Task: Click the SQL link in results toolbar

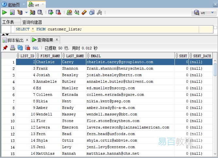Action: [35, 48]
